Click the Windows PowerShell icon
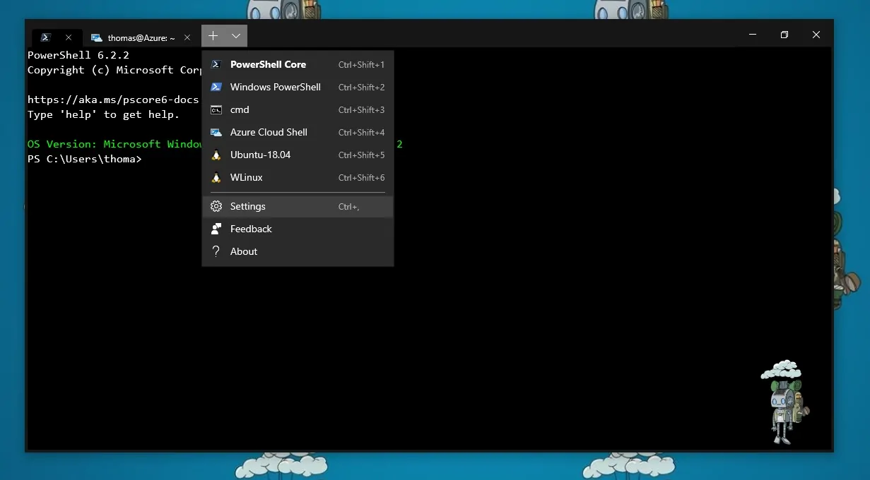This screenshot has height=480, width=870. coord(216,87)
